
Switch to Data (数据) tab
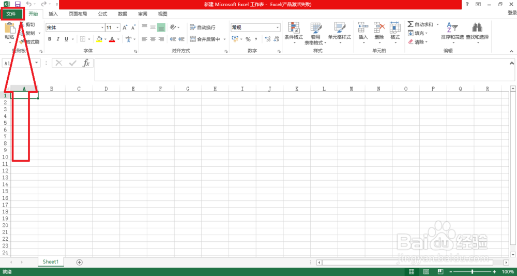coord(123,14)
